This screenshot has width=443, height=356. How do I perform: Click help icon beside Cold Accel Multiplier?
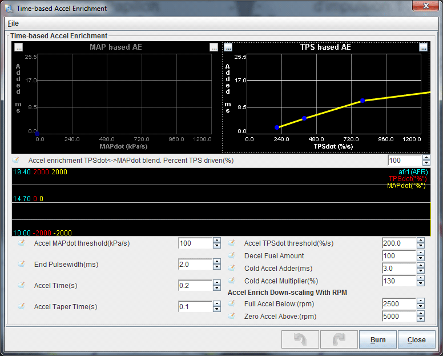232,281
